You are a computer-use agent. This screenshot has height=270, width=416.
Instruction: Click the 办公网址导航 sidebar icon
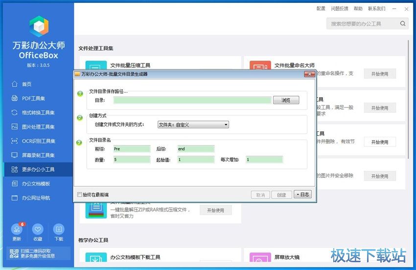pos(15,198)
